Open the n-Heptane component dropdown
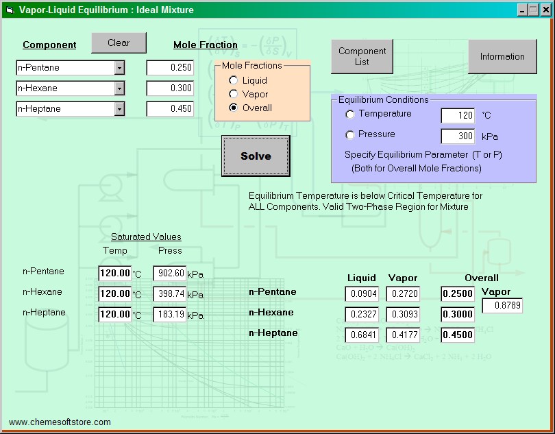 [x=119, y=109]
